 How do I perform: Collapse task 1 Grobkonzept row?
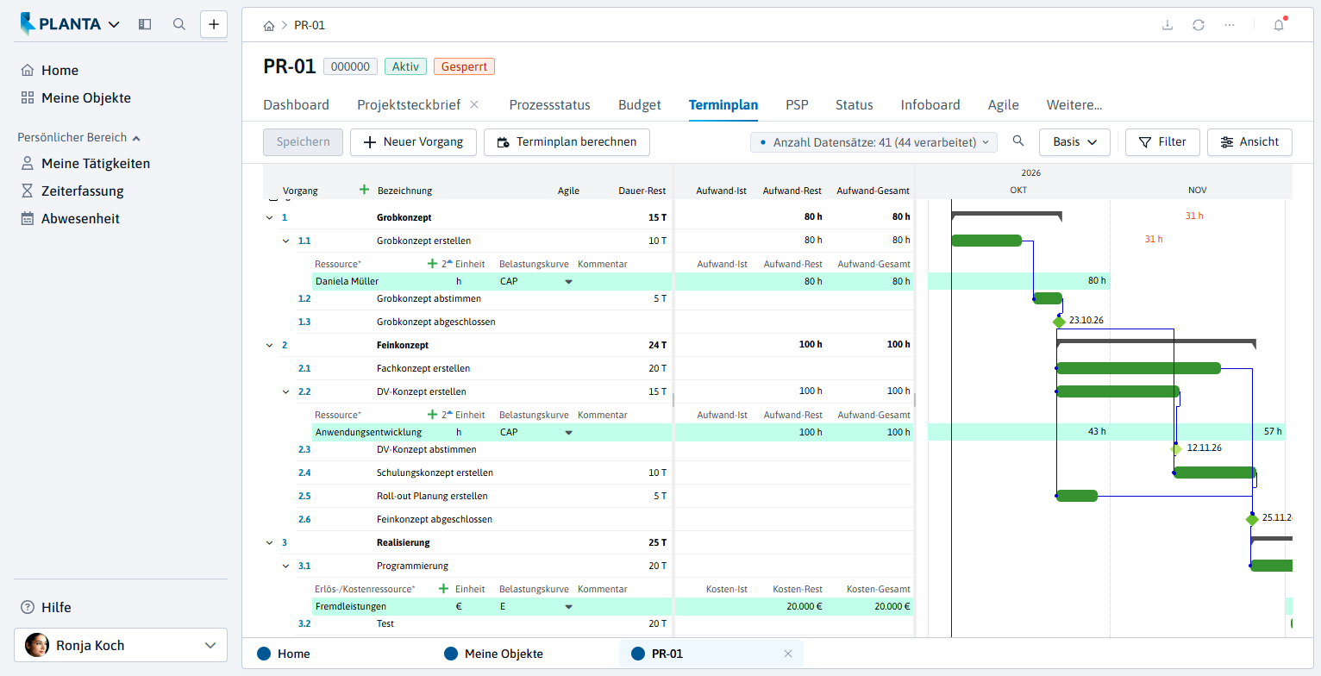270,217
